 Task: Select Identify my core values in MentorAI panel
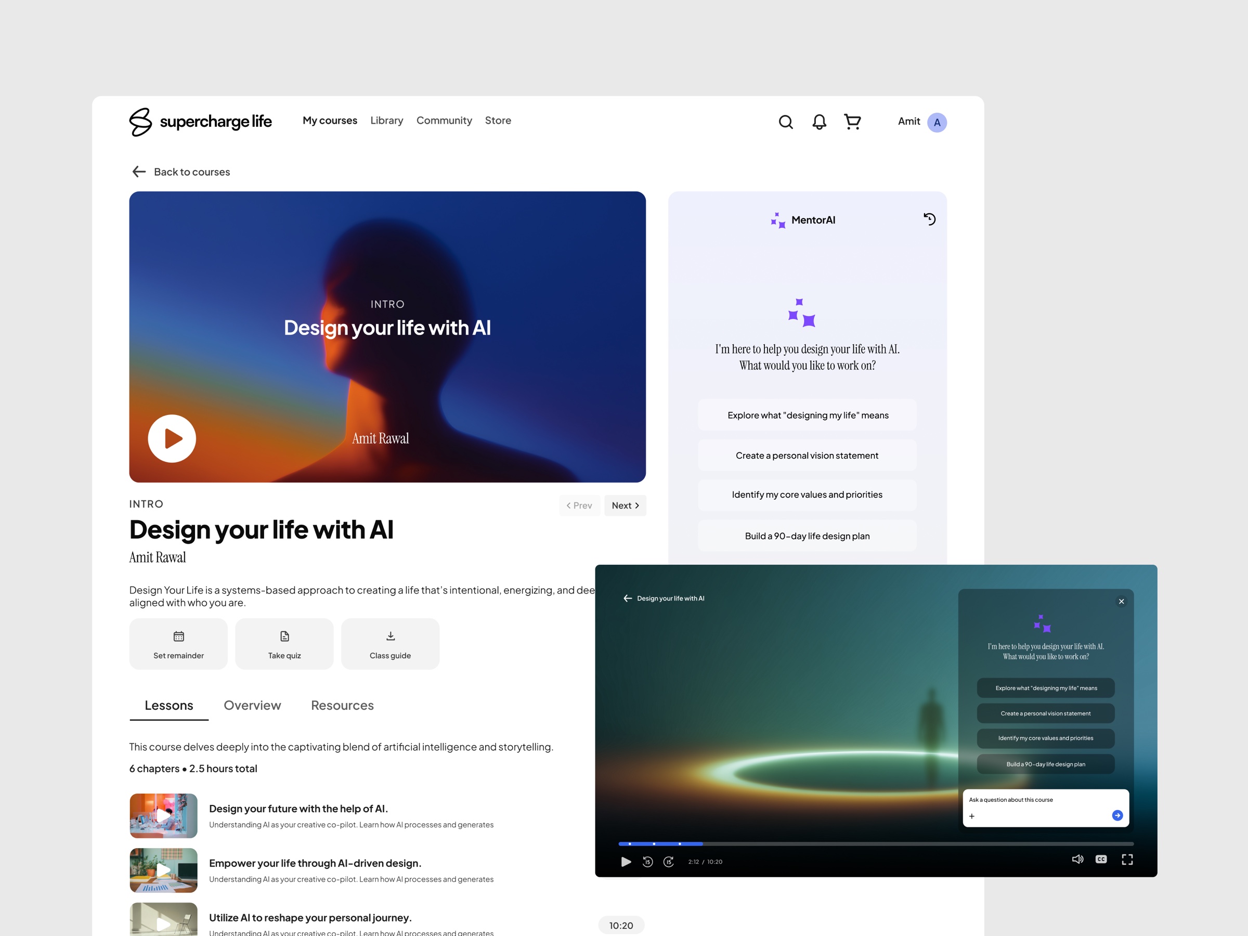pyautogui.click(x=808, y=495)
